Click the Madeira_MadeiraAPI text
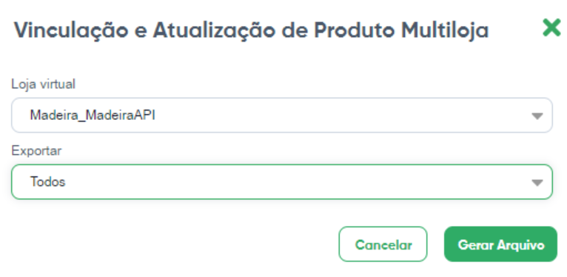 pyautogui.click(x=93, y=116)
